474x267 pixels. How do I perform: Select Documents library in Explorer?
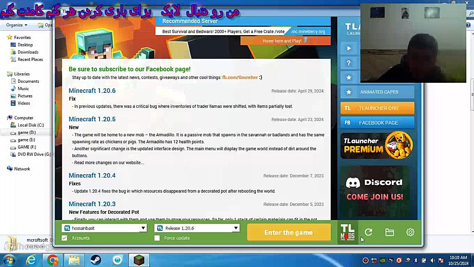point(28,81)
